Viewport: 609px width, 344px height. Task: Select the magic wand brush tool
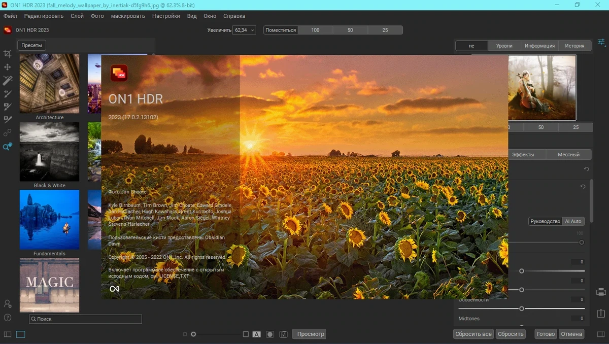coord(7,80)
